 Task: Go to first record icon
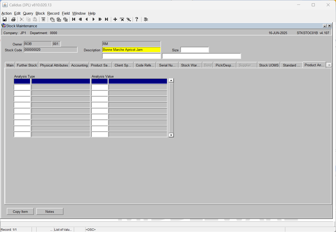(74, 19)
